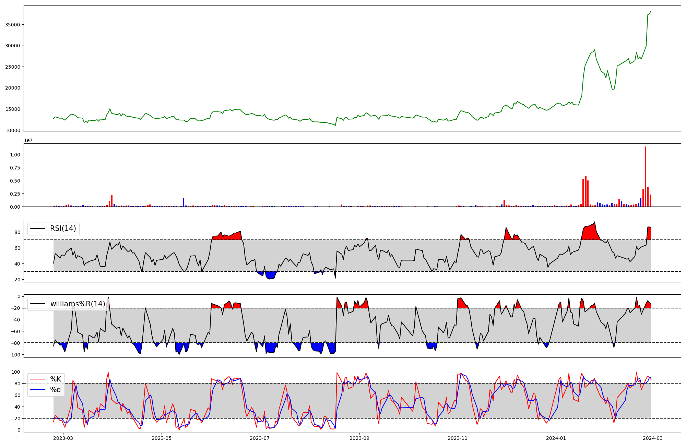Click the 35000 price axis tick label

pos(12,25)
